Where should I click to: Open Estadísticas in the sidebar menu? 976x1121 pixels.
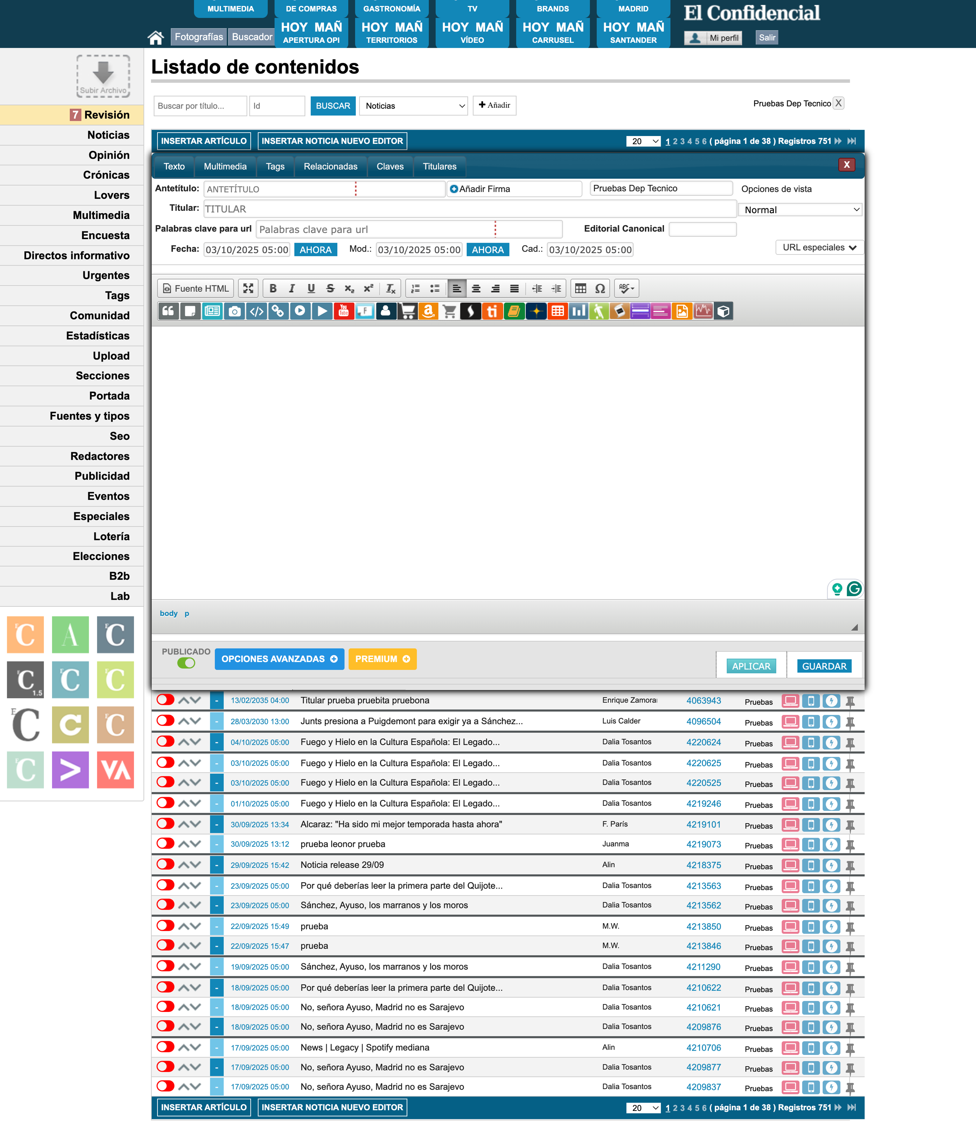coord(98,335)
